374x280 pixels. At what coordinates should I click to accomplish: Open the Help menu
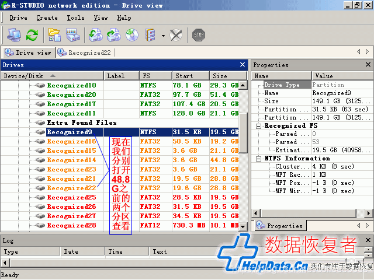pyautogui.click(x=124, y=18)
